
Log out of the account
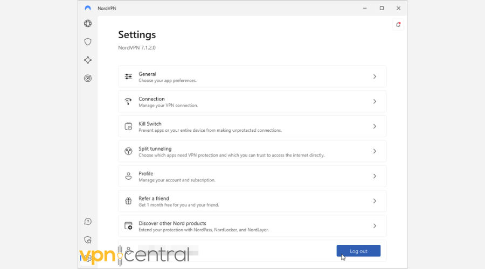358,251
